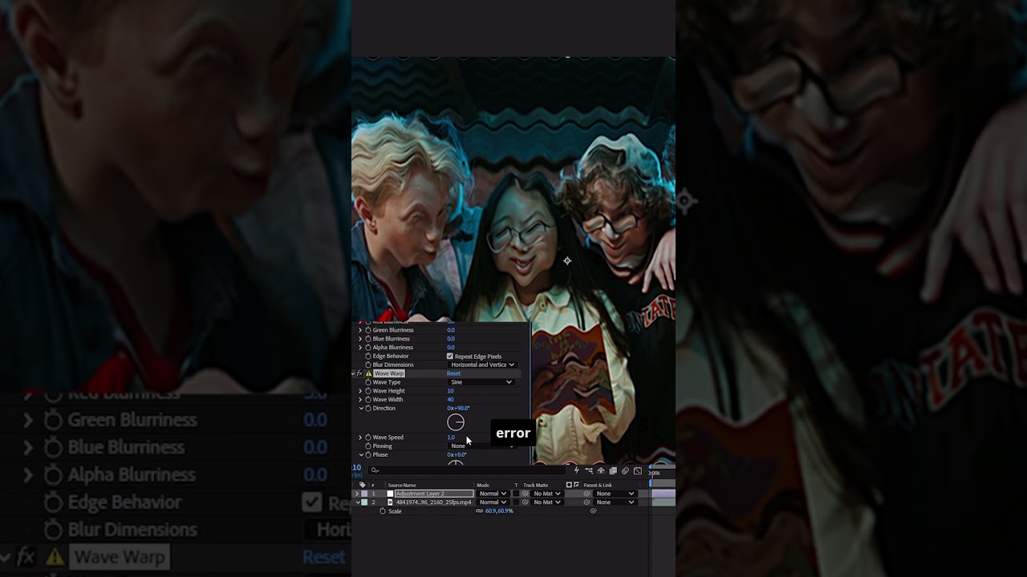The width and height of the screenshot is (1027, 577).
Task: Click the Wave Warp warning icon
Action: click(x=368, y=373)
